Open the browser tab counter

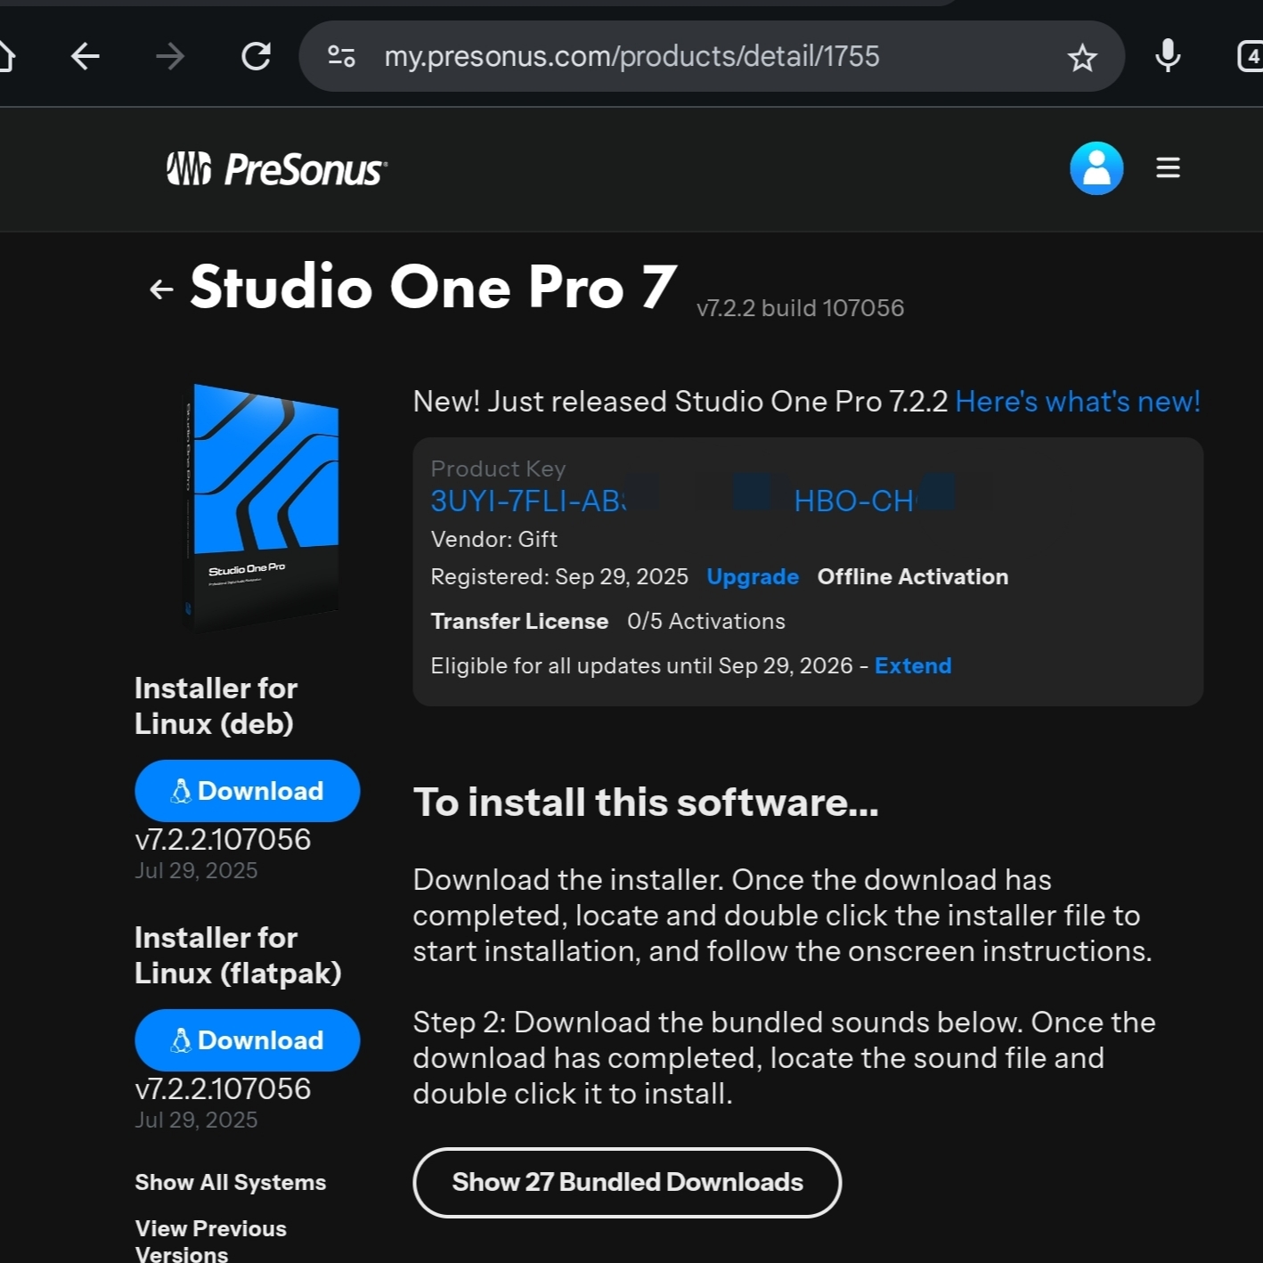click(x=1251, y=56)
